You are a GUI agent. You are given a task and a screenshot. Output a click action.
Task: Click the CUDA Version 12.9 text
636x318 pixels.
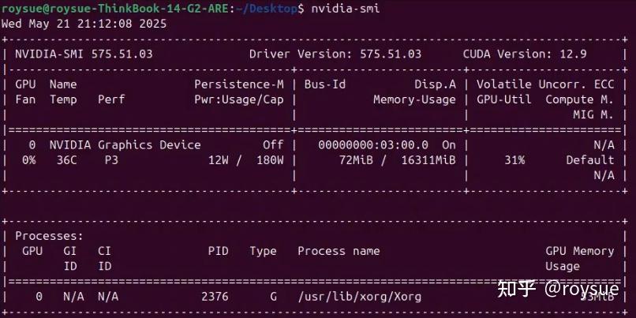(525, 54)
